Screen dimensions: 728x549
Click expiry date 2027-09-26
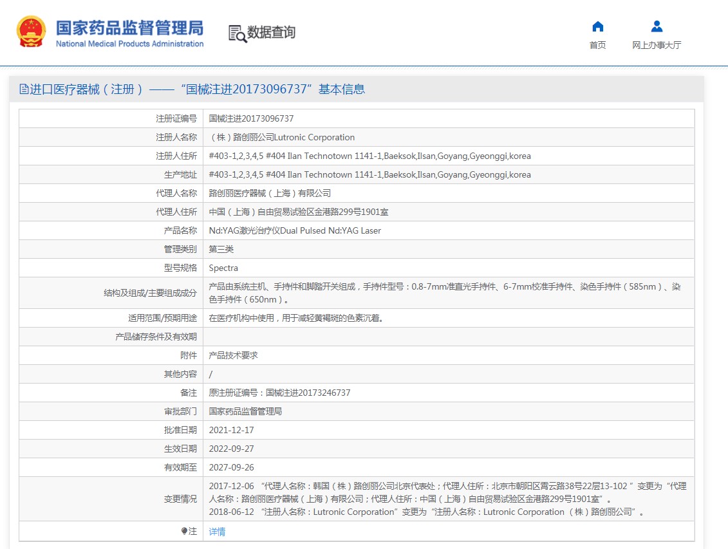[x=231, y=467]
